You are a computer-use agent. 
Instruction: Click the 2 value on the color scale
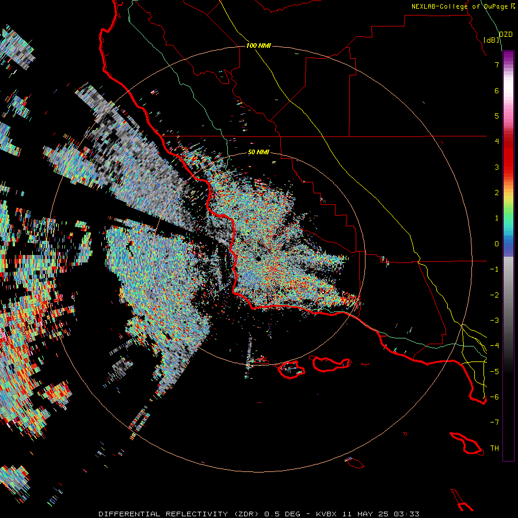click(x=497, y=193)
